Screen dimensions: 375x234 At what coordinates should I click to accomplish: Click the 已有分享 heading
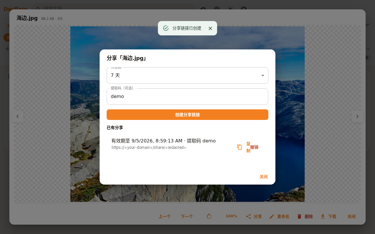(x=115, y=128)
